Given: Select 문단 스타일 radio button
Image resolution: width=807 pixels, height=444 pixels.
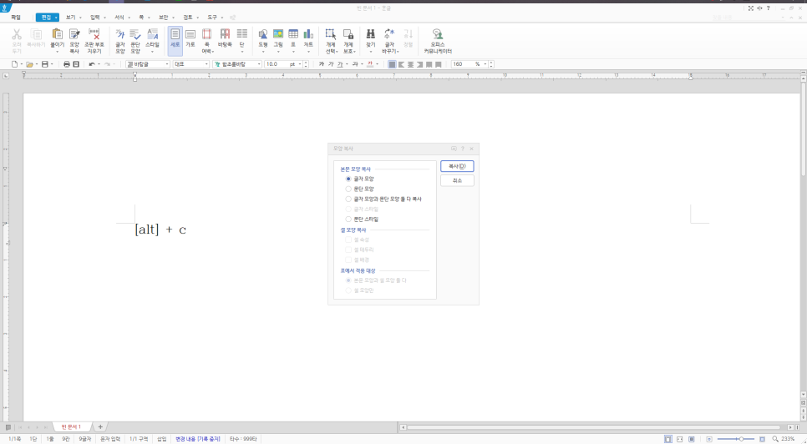Looking at the screenshot, I should (x=348, y=219).
